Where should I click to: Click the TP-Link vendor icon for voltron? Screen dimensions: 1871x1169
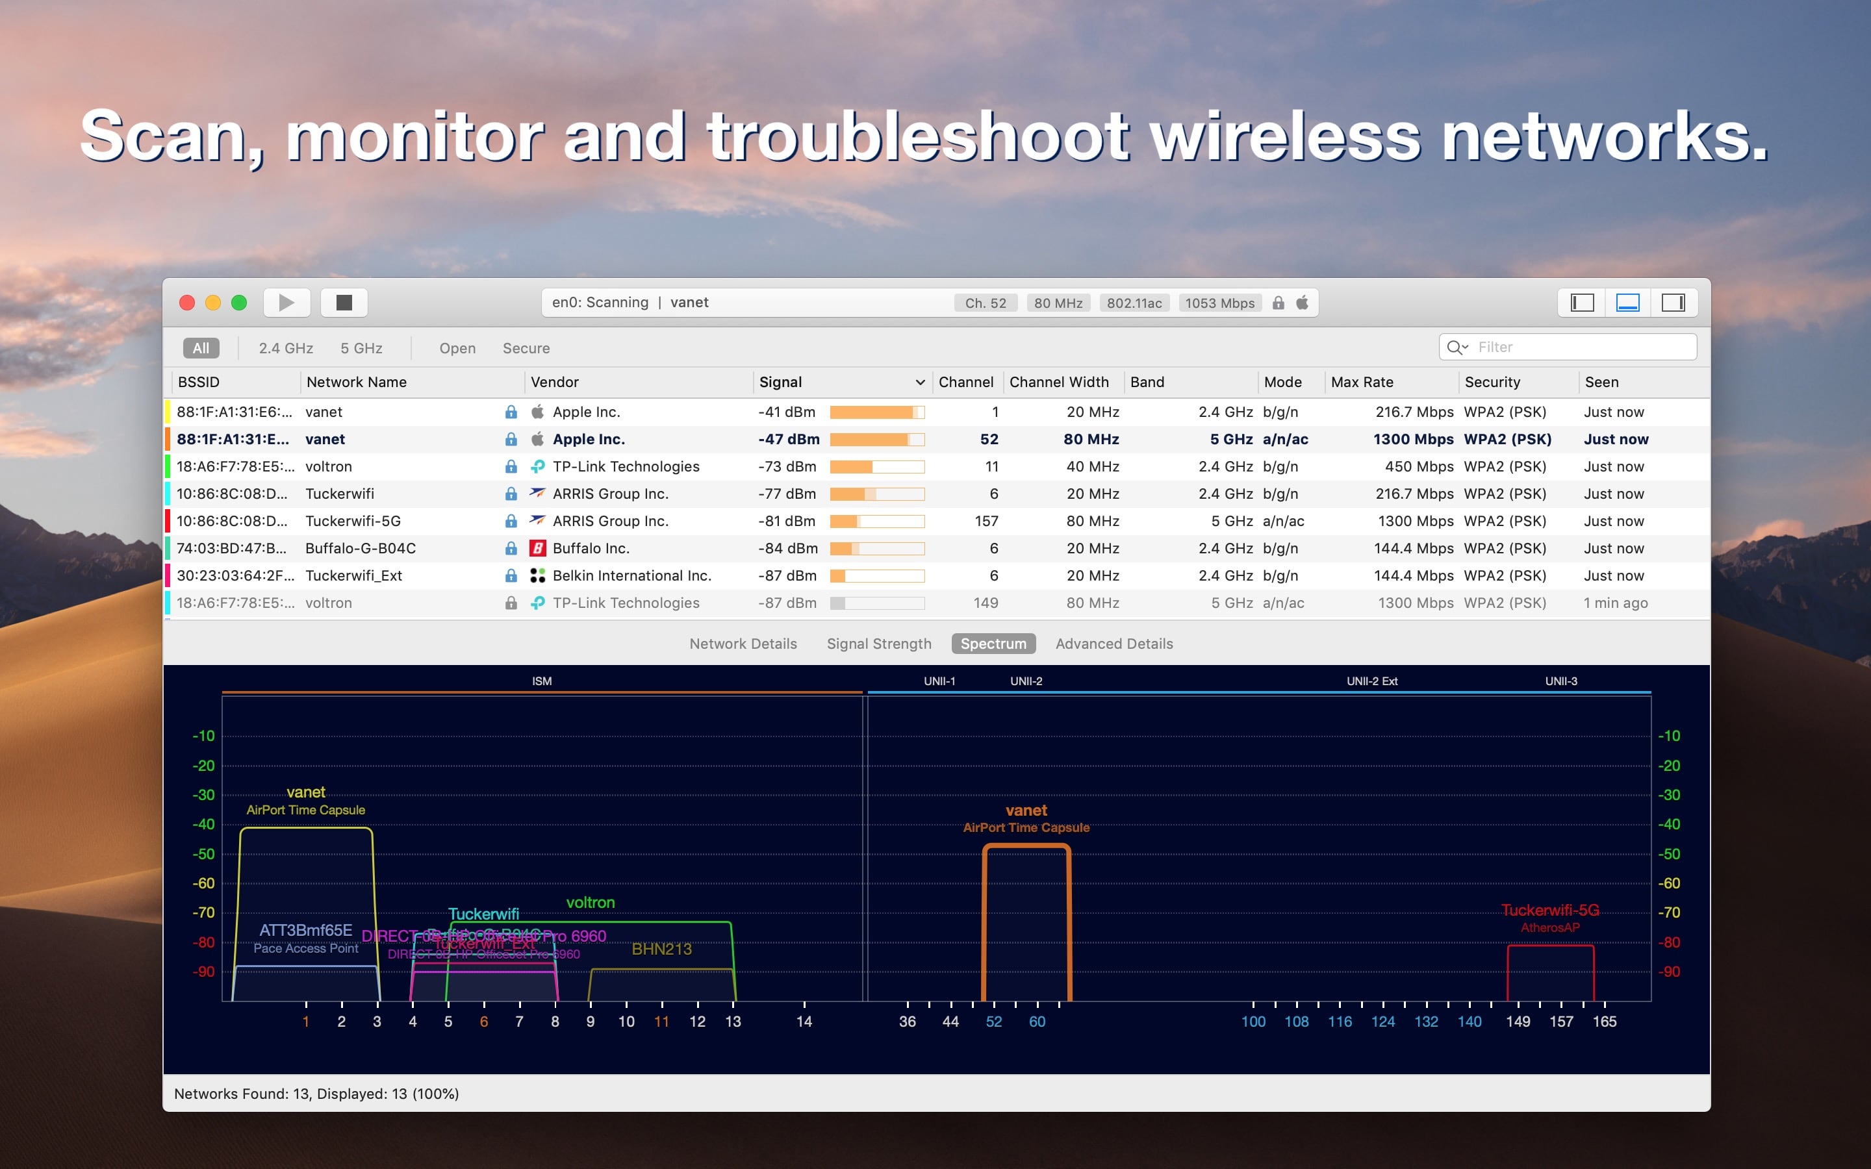(537, 466)
